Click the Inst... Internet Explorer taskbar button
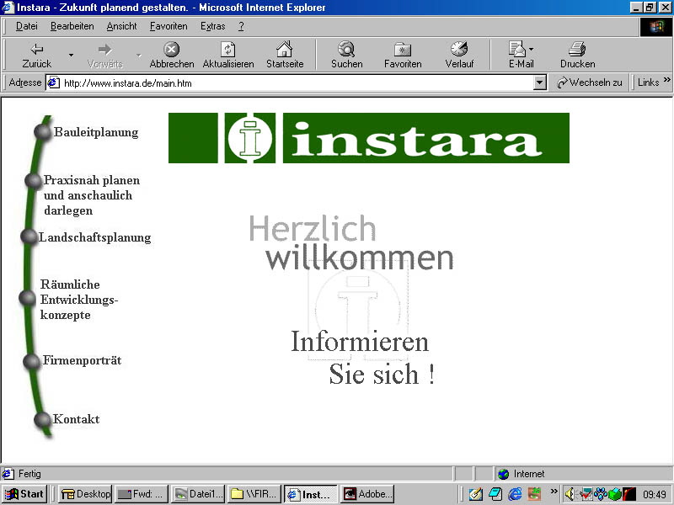Screen dimensions: 674x505 click(x=311, y=494)
